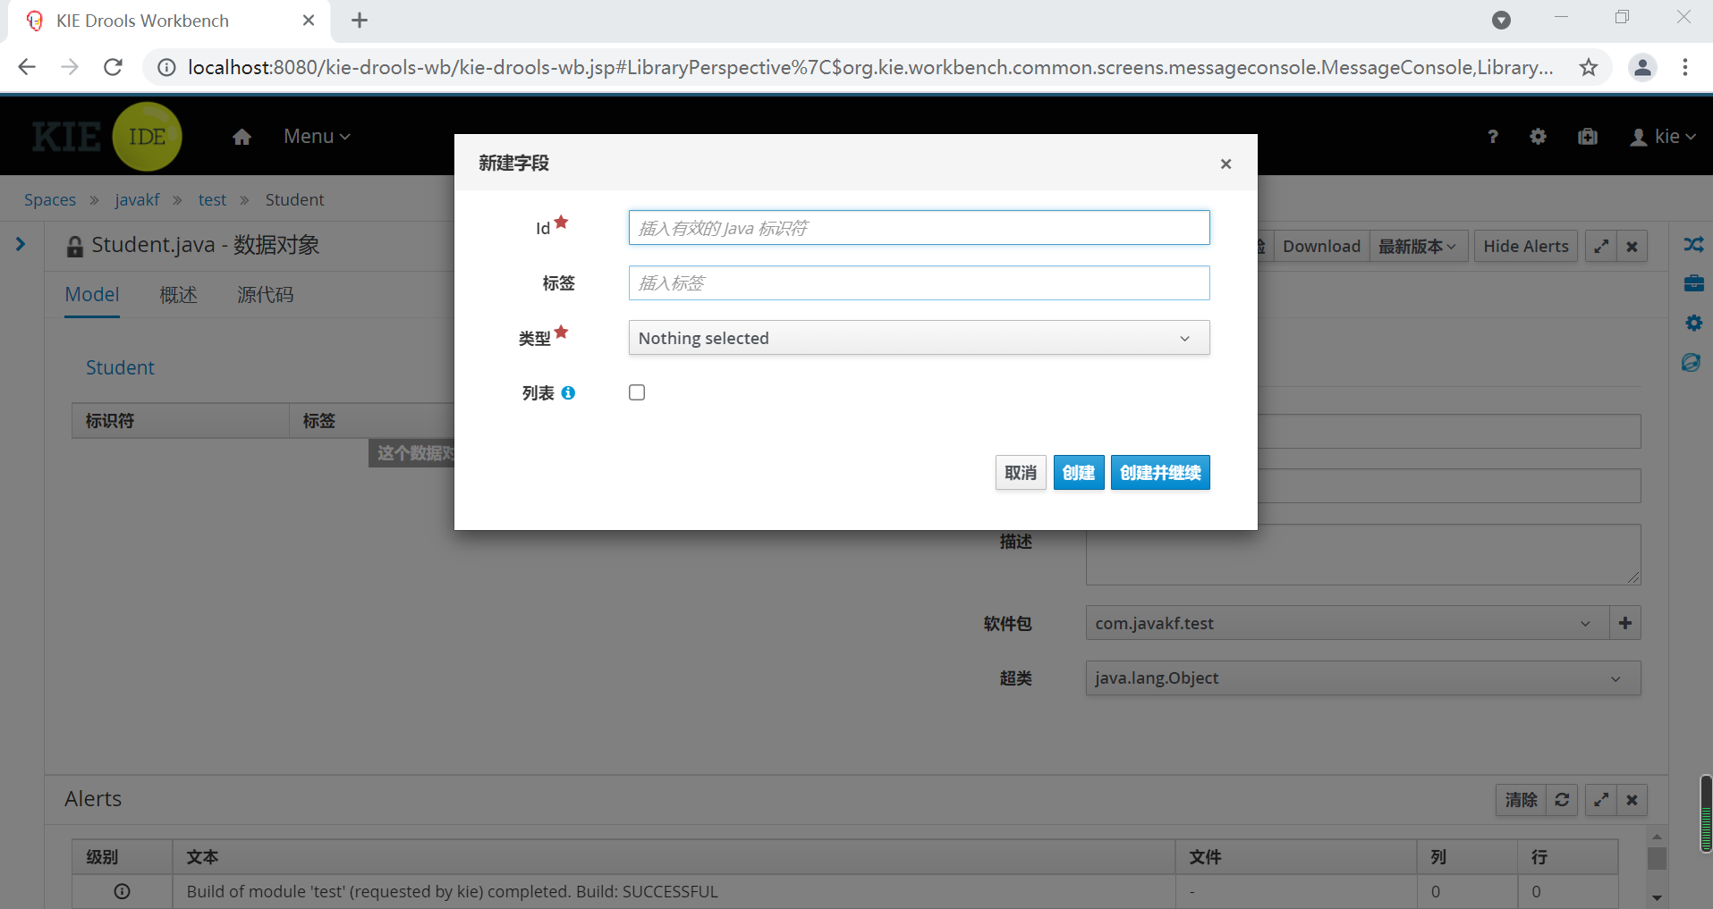Navigate to test breadcrumb
Image resolution: width=1713 pixels, height=909 pixels.
[212, 199]
